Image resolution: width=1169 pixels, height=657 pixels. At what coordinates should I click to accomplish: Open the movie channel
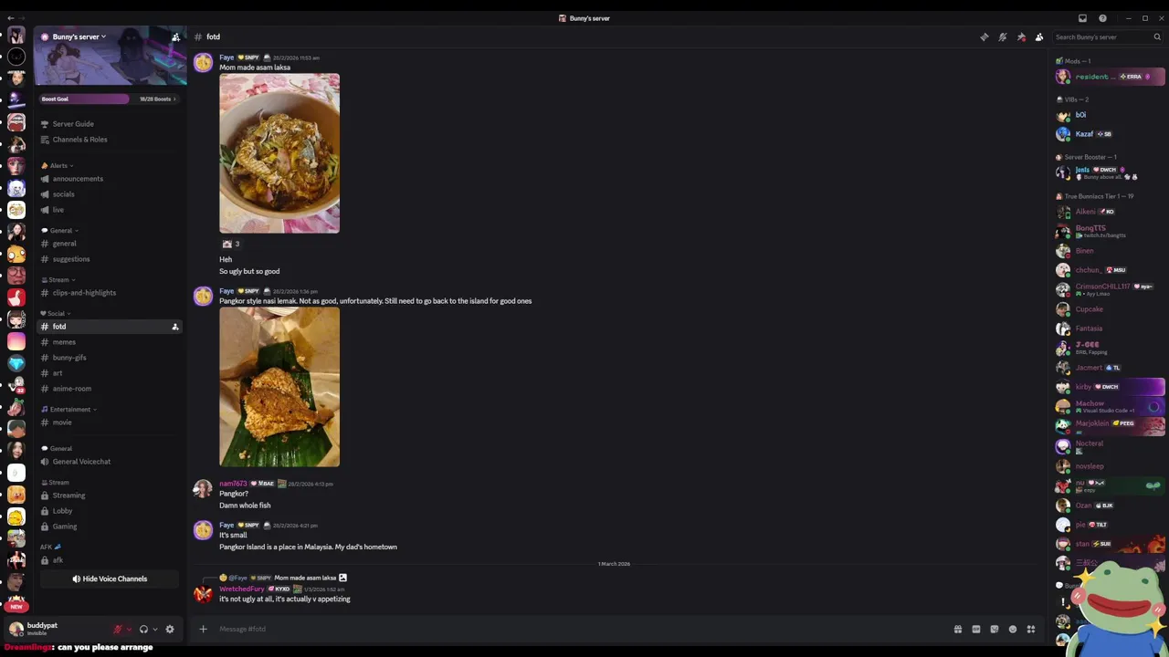(x=62, y=422)
